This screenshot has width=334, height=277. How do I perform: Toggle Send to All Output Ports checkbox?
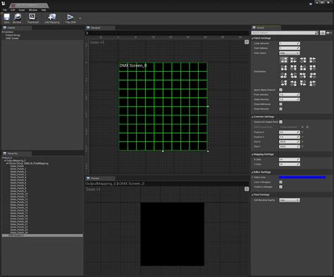[280, 122]
